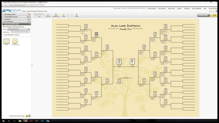Click the Save and Exit link
Image resolution: width=219 pixels, height=123 pixels.
tap(213, 8)
